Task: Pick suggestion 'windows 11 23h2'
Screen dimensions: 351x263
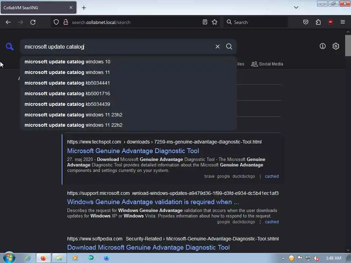Action: (128, 115)
